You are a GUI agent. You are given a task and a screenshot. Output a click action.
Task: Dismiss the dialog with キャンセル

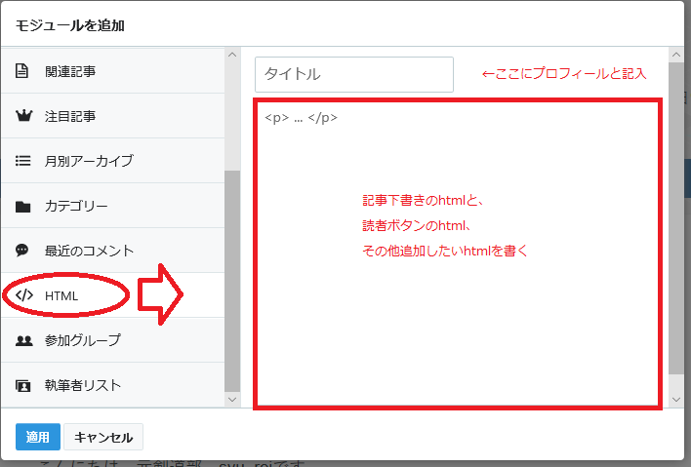[x=103, y=437]
